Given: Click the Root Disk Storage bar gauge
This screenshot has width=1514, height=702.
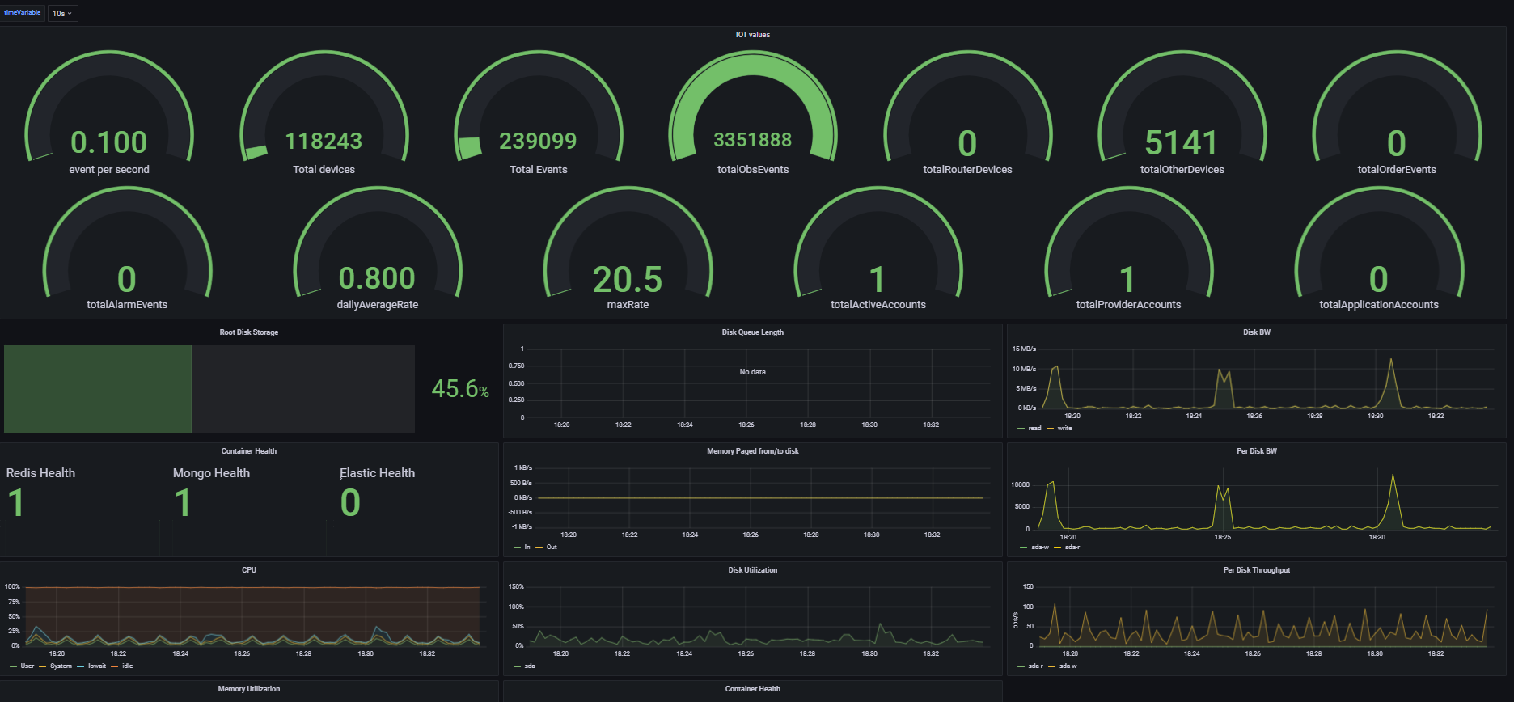Looking at the screenshot, I should [x=209, y=389].
